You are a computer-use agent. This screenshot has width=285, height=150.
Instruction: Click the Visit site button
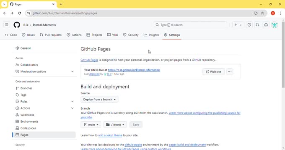(213, 72)
